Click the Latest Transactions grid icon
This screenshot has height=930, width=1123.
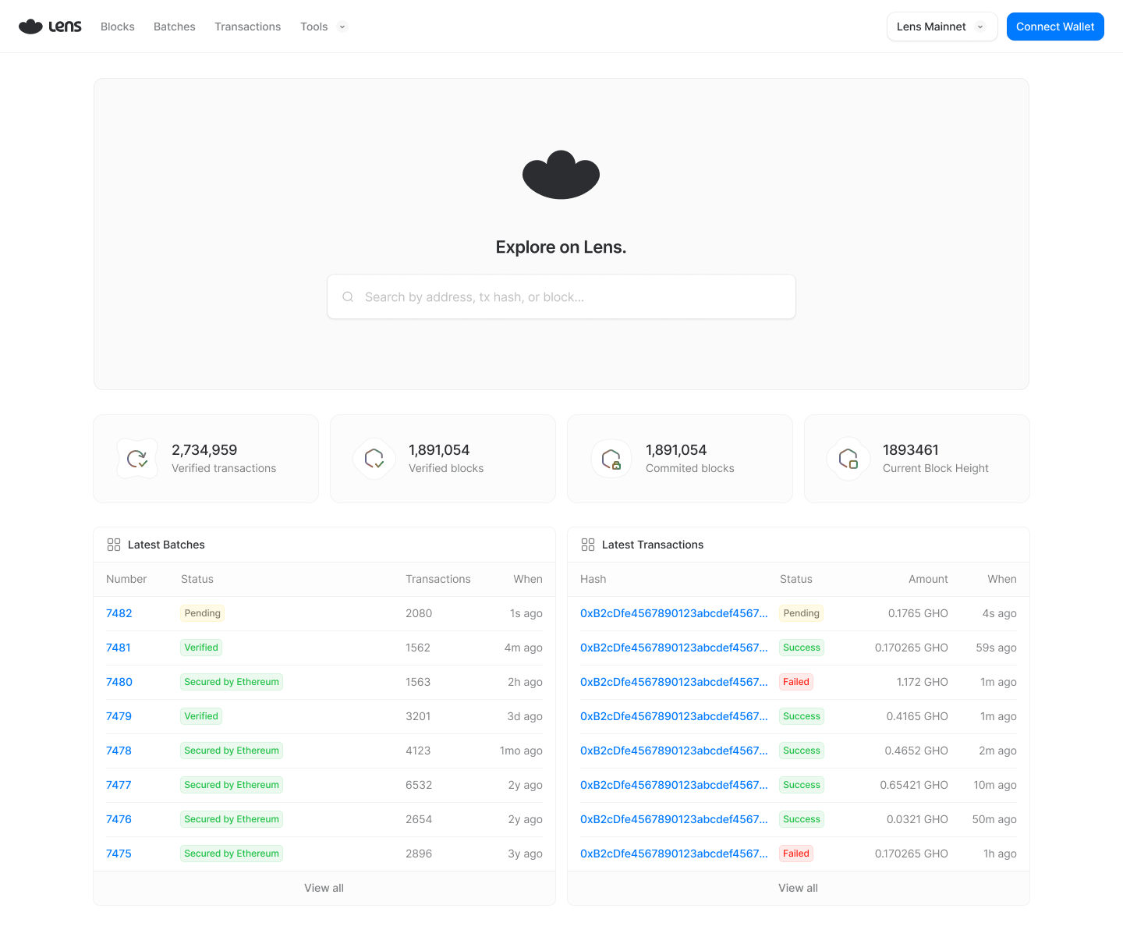tap(588, 545)
